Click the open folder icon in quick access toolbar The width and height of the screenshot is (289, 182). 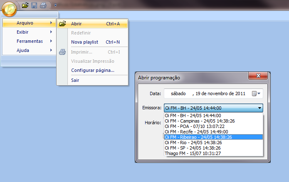coord(25,5)
